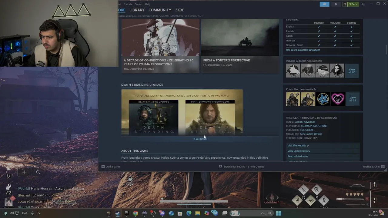The height and width of the screenshot is (218, 388).
Task: Click Downloads Paused - 1 Item Queued
Action: tap(244, 167)
